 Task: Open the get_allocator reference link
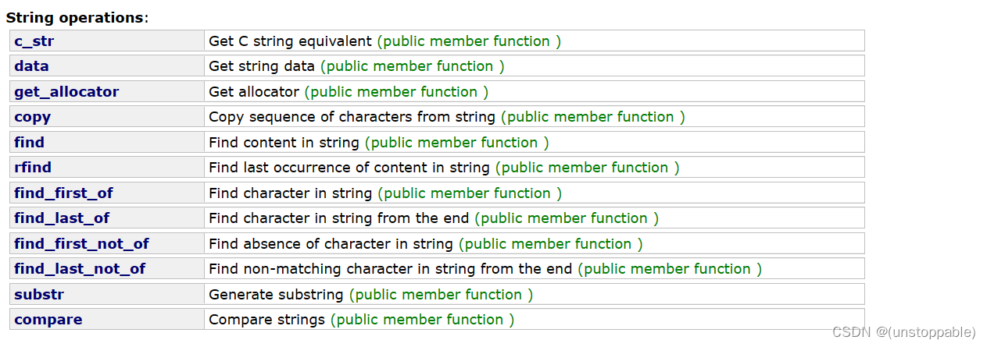pyautogui.click(x=66, y=92)
